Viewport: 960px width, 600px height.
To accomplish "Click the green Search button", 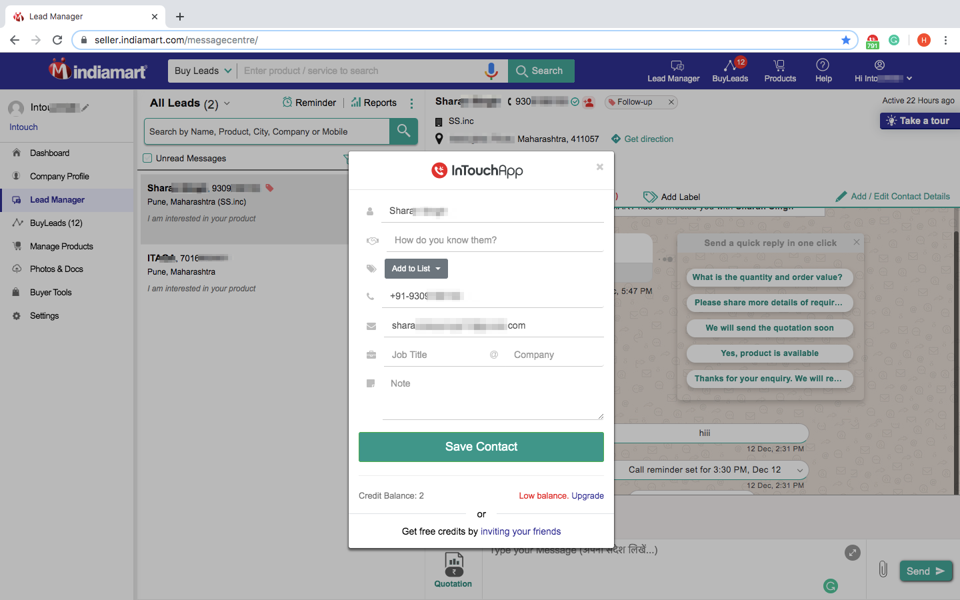I will tap(541, 71).
